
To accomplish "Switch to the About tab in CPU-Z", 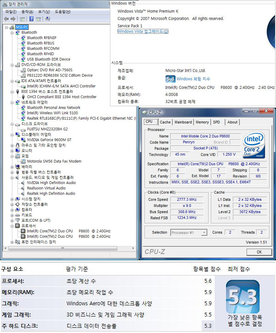I will [232, 122].
